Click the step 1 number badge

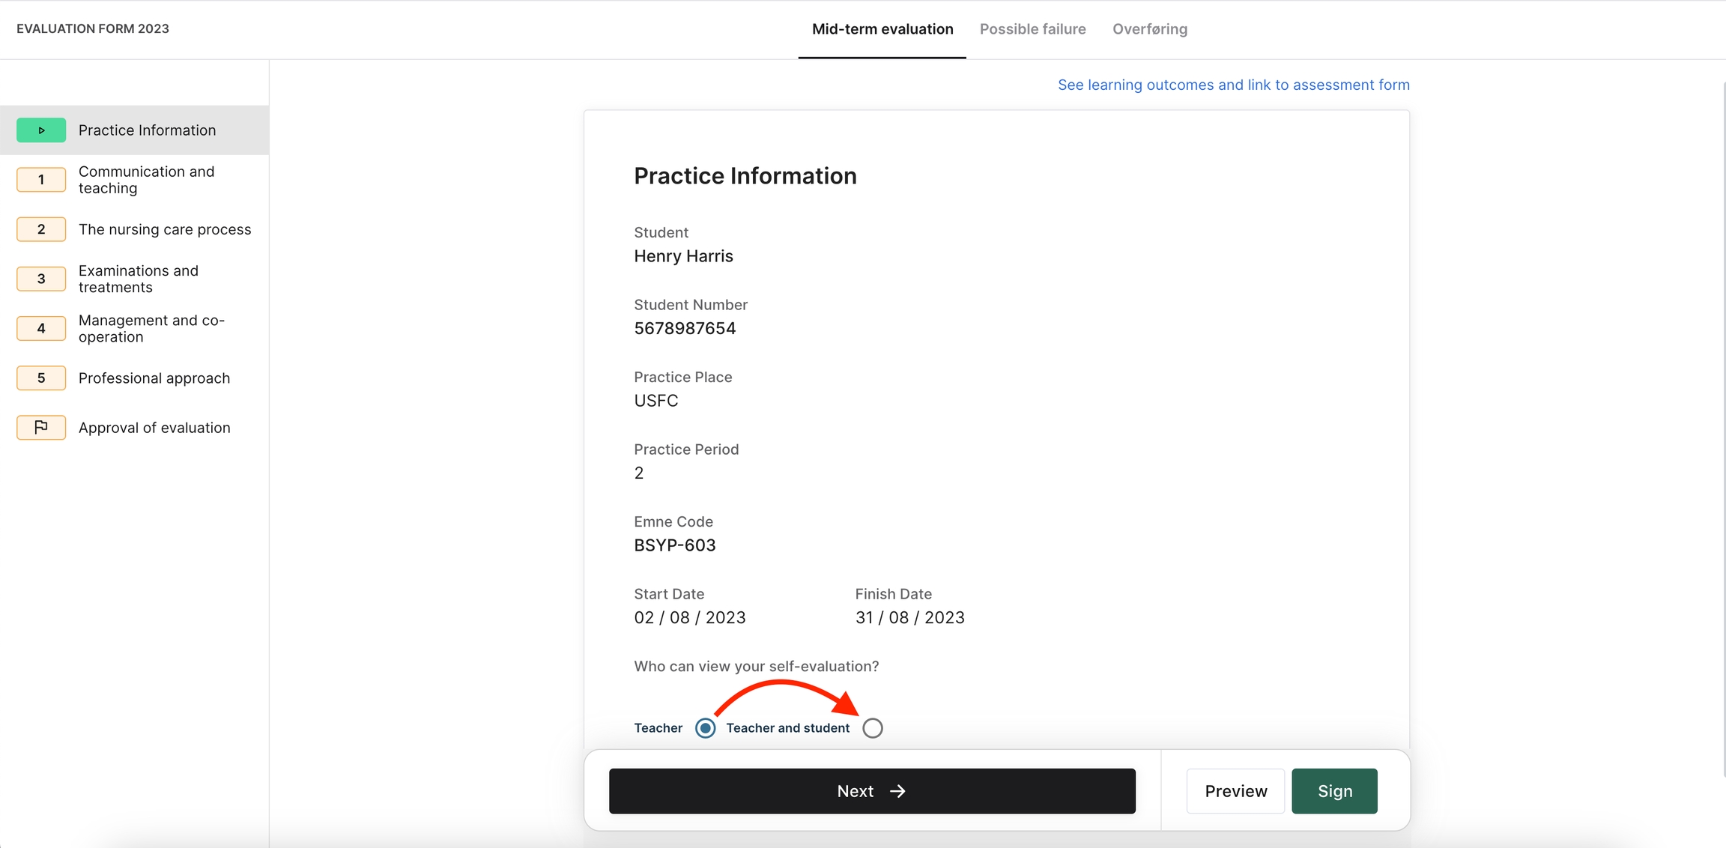[x=41, y=180]
